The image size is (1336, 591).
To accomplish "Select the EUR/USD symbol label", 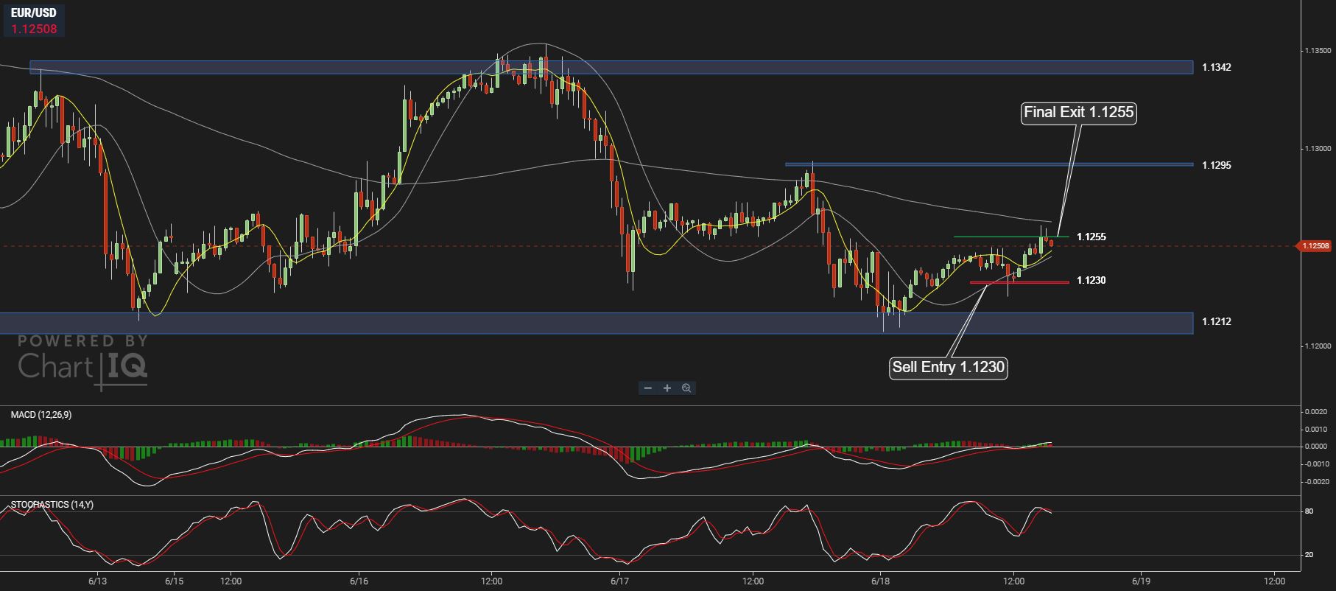I will point(33,13).
